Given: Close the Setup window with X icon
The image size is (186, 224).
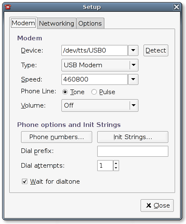Looking at the screenshot, I should tap(176, 7).
